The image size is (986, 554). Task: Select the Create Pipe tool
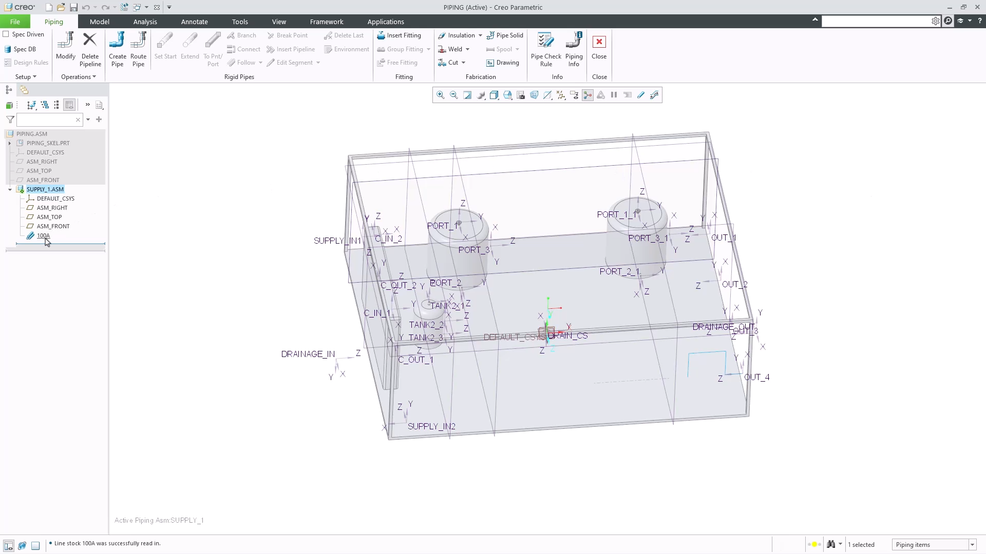117,49
